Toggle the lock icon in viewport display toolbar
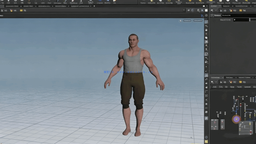This screenshot has width=256, height=144. pos(206,30)
